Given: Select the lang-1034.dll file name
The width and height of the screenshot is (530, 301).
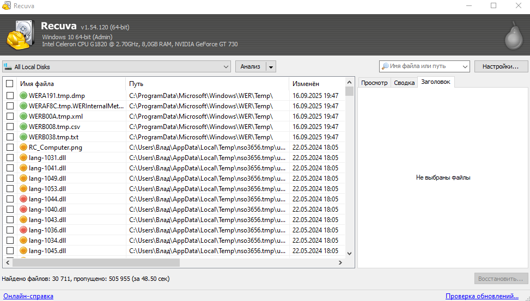Looking at the screenshot, I should coord(47,241).
